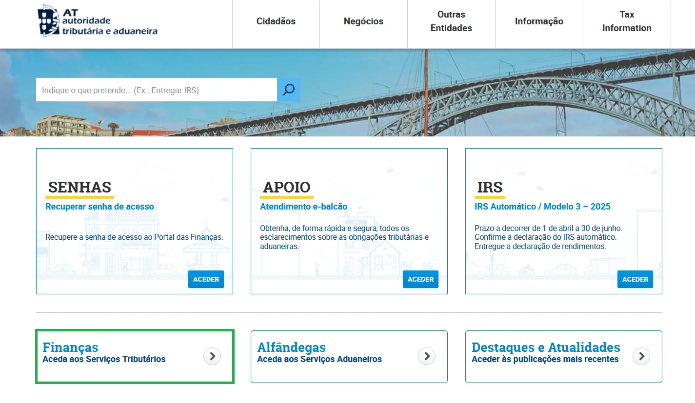Viewport: 695px width, 403px height.
Task: Click the Finanças chevron arrow icon
Action: 212,356
